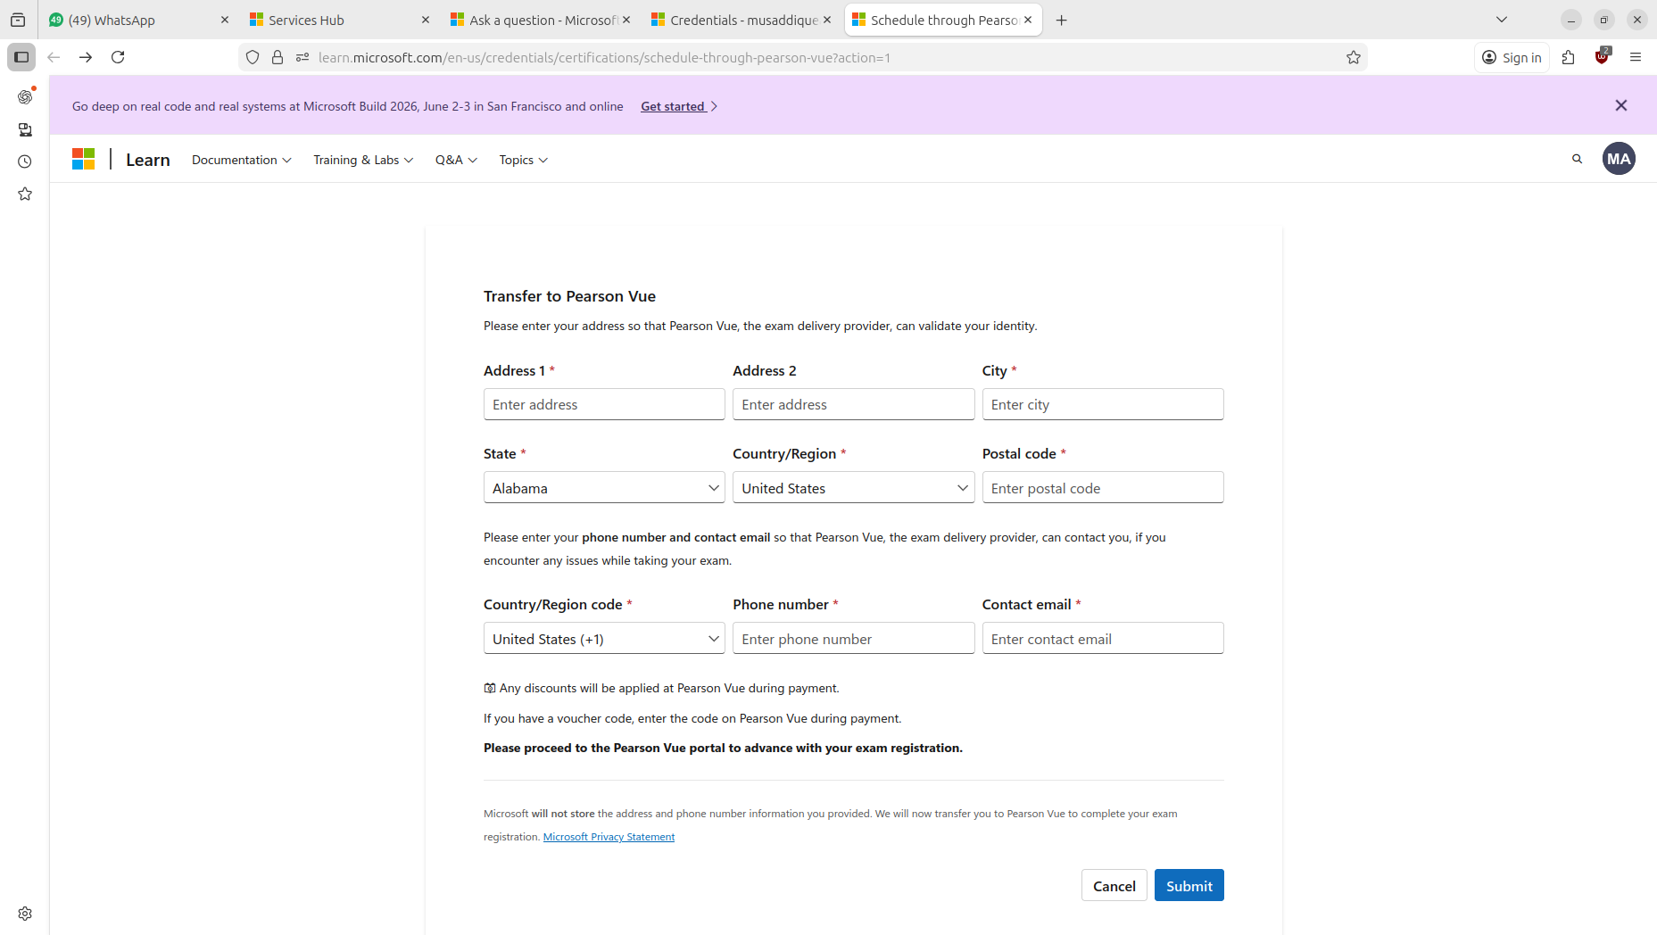This screenshot has height=935, width=1657.
Task: Expand the Documentation menu
Action: click(241, 160)
